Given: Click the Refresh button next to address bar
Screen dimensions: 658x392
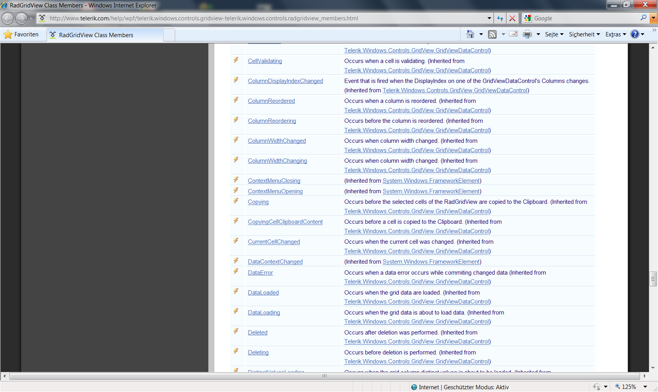Looking at the screenshot, I should [500, 18].
